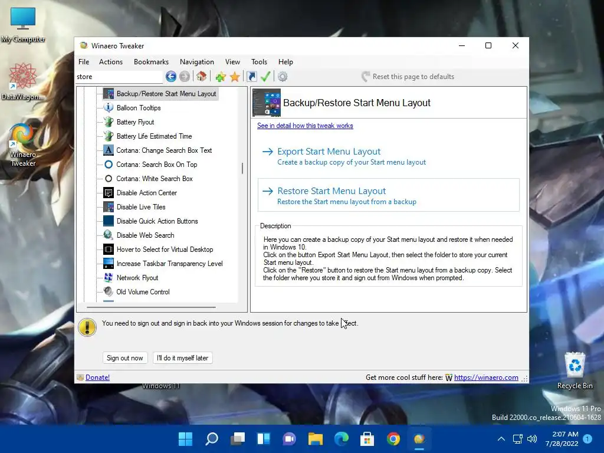Click the tree panel horizontal scrollbar

pyautogui.click(x=151, y=307)
